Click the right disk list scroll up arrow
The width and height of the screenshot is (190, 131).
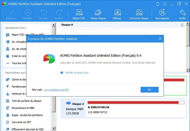coord(188,23)
